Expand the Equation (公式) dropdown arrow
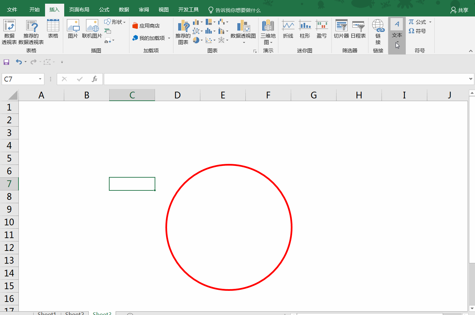Viewport: 475px width, 315px height. pos(430,22)
